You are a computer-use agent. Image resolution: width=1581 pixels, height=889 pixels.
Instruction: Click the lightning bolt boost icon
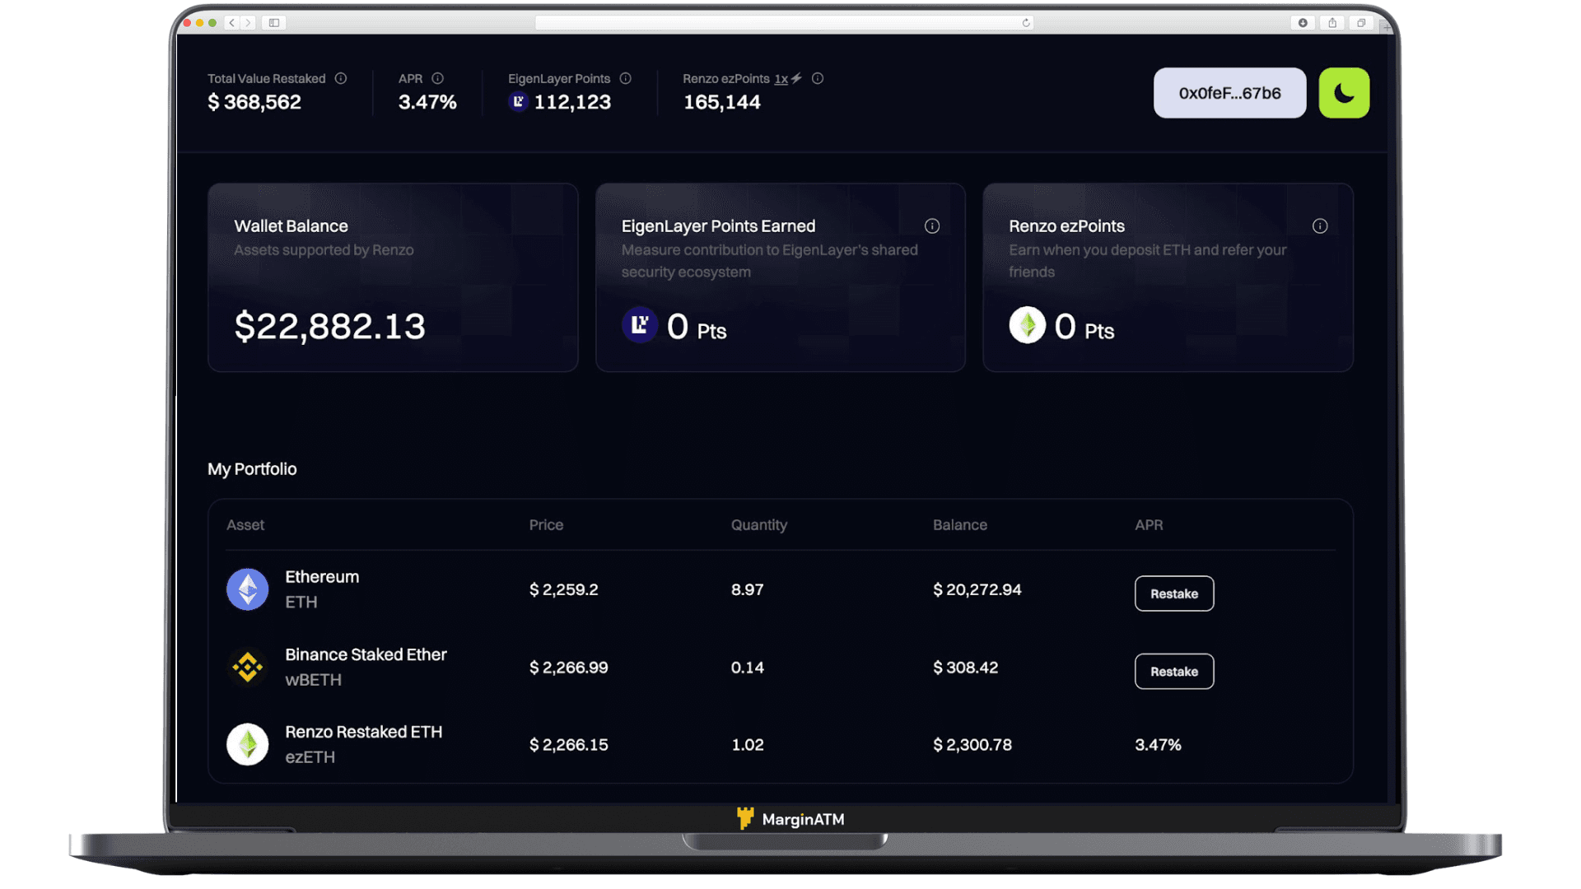pos(796,78)
